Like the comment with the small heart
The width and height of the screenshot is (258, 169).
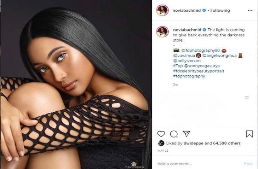(x=247, y=97)
